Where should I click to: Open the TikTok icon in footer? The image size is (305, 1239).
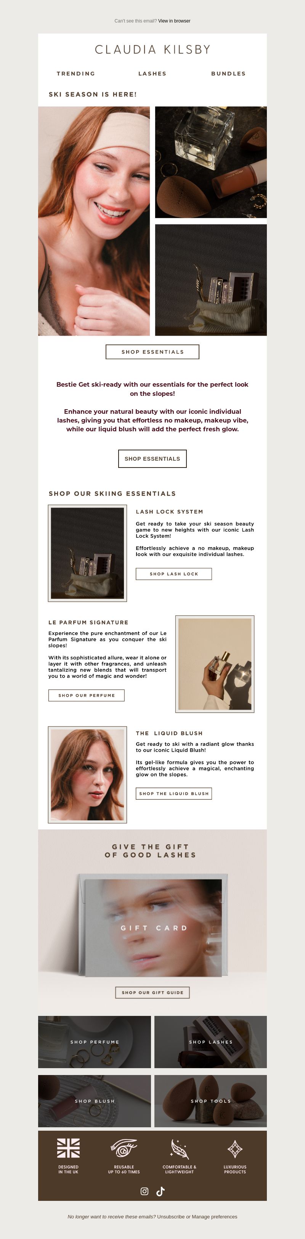tap(161, 1191)
